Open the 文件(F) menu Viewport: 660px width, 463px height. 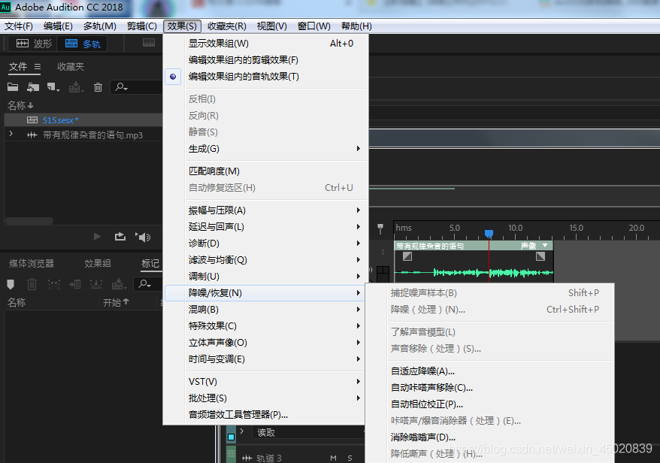tap(19, 26)
